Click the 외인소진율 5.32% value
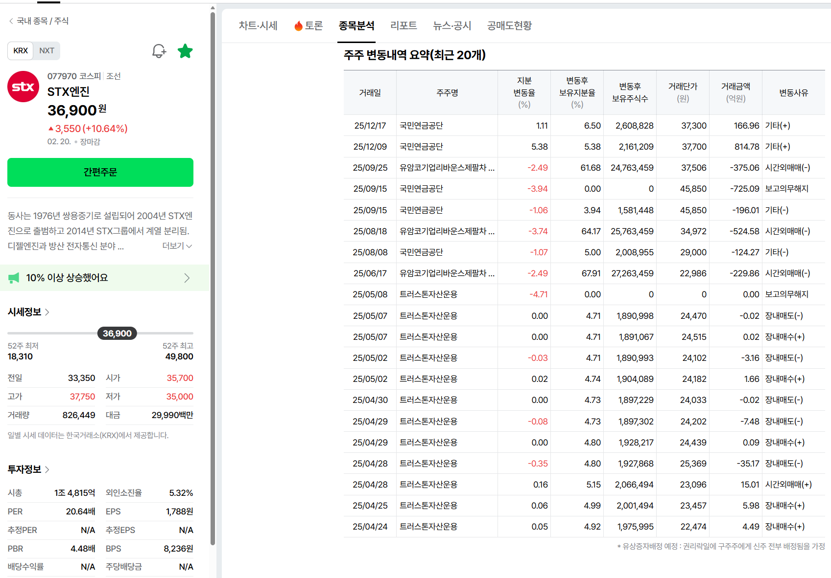Screen dimensions: 831x578 181,493
